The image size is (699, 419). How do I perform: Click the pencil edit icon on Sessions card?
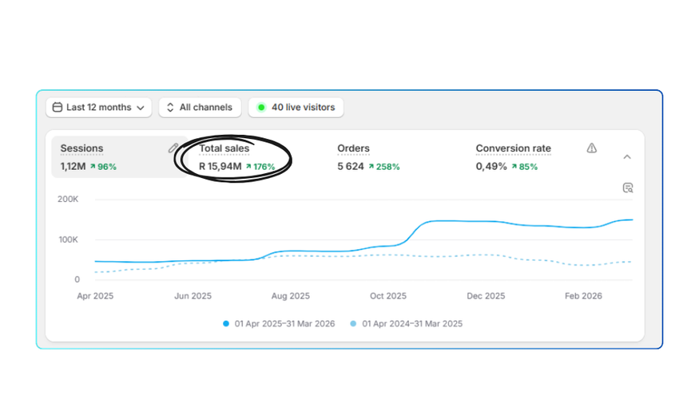[x=173, y=148]
